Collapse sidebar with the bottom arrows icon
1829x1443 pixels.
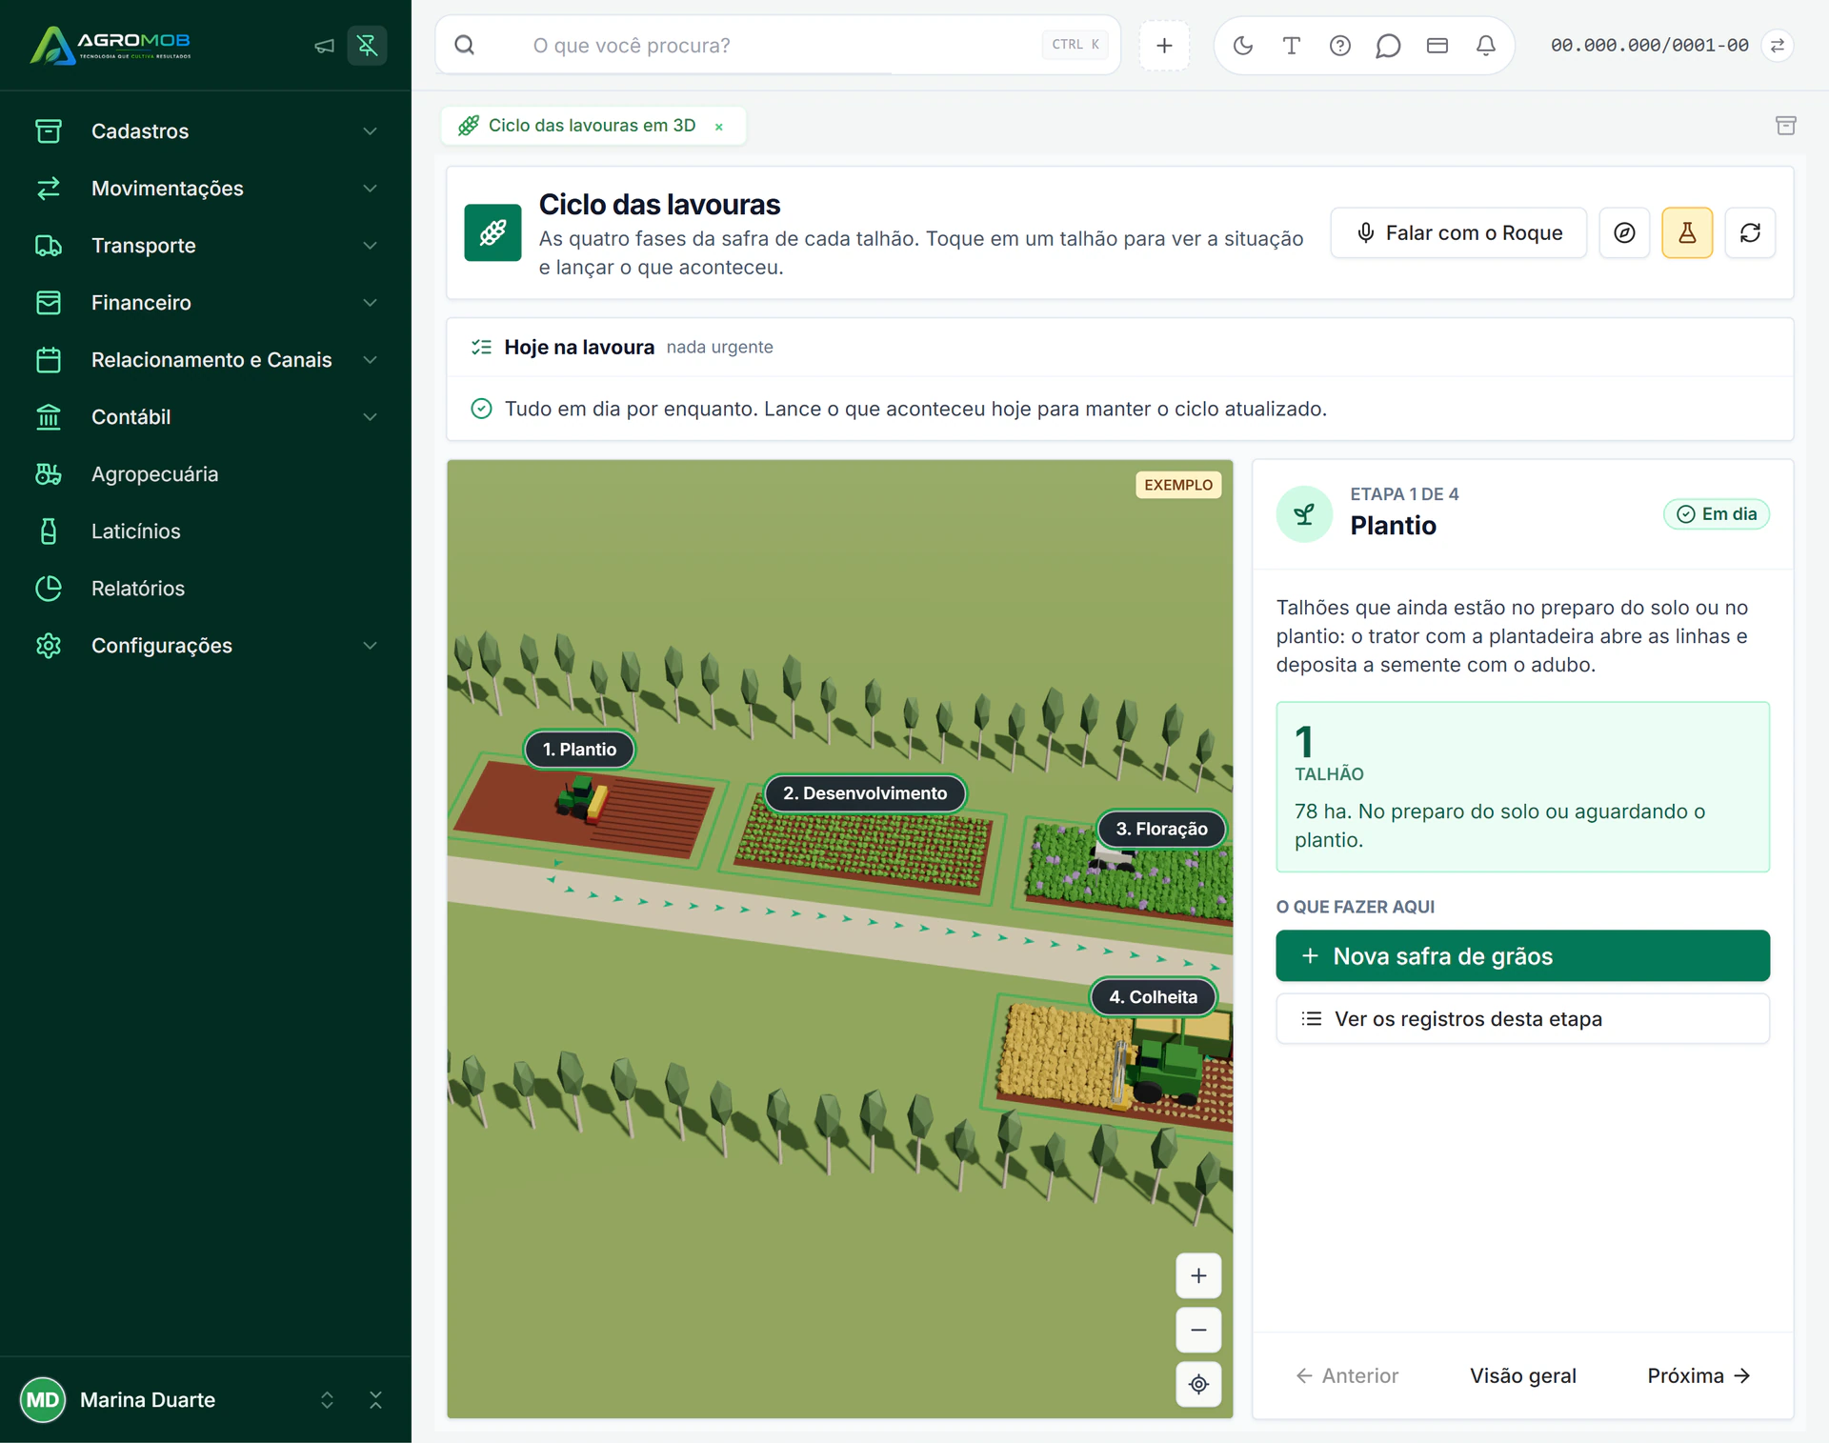pos(375,1399)
